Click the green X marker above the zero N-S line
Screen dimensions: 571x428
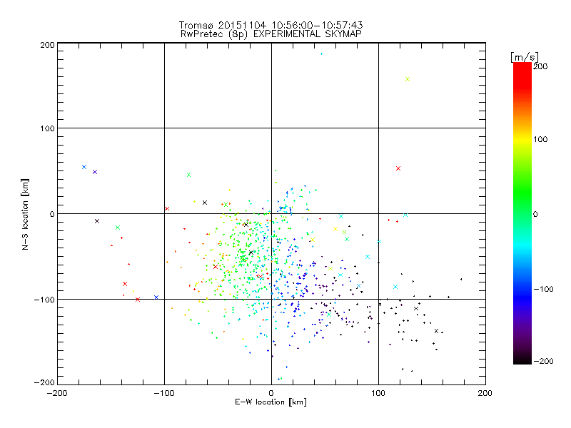tap(188, 175)
